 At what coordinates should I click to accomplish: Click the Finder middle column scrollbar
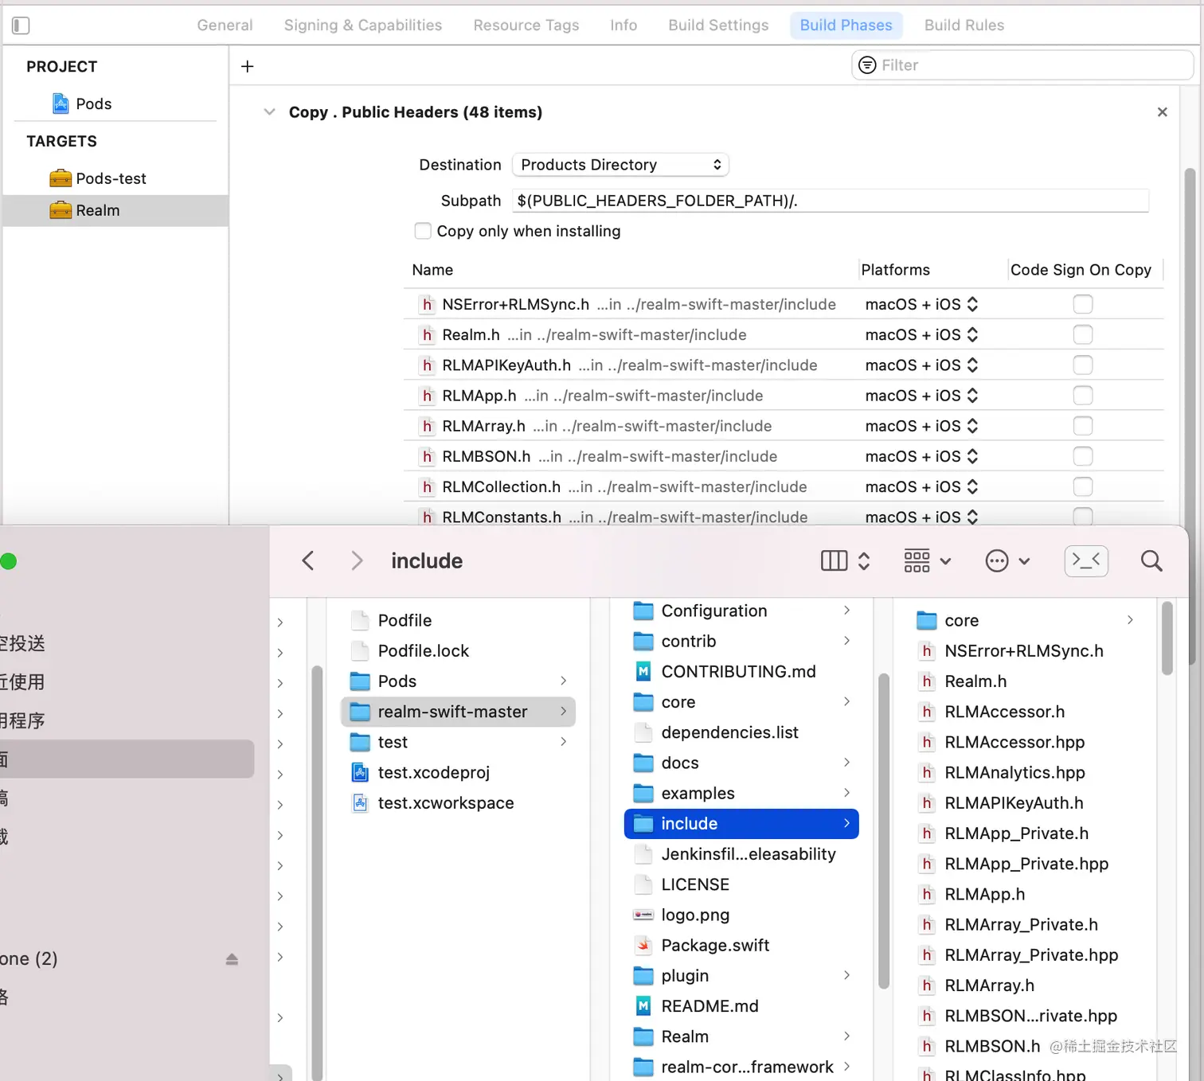pos(883,831)
